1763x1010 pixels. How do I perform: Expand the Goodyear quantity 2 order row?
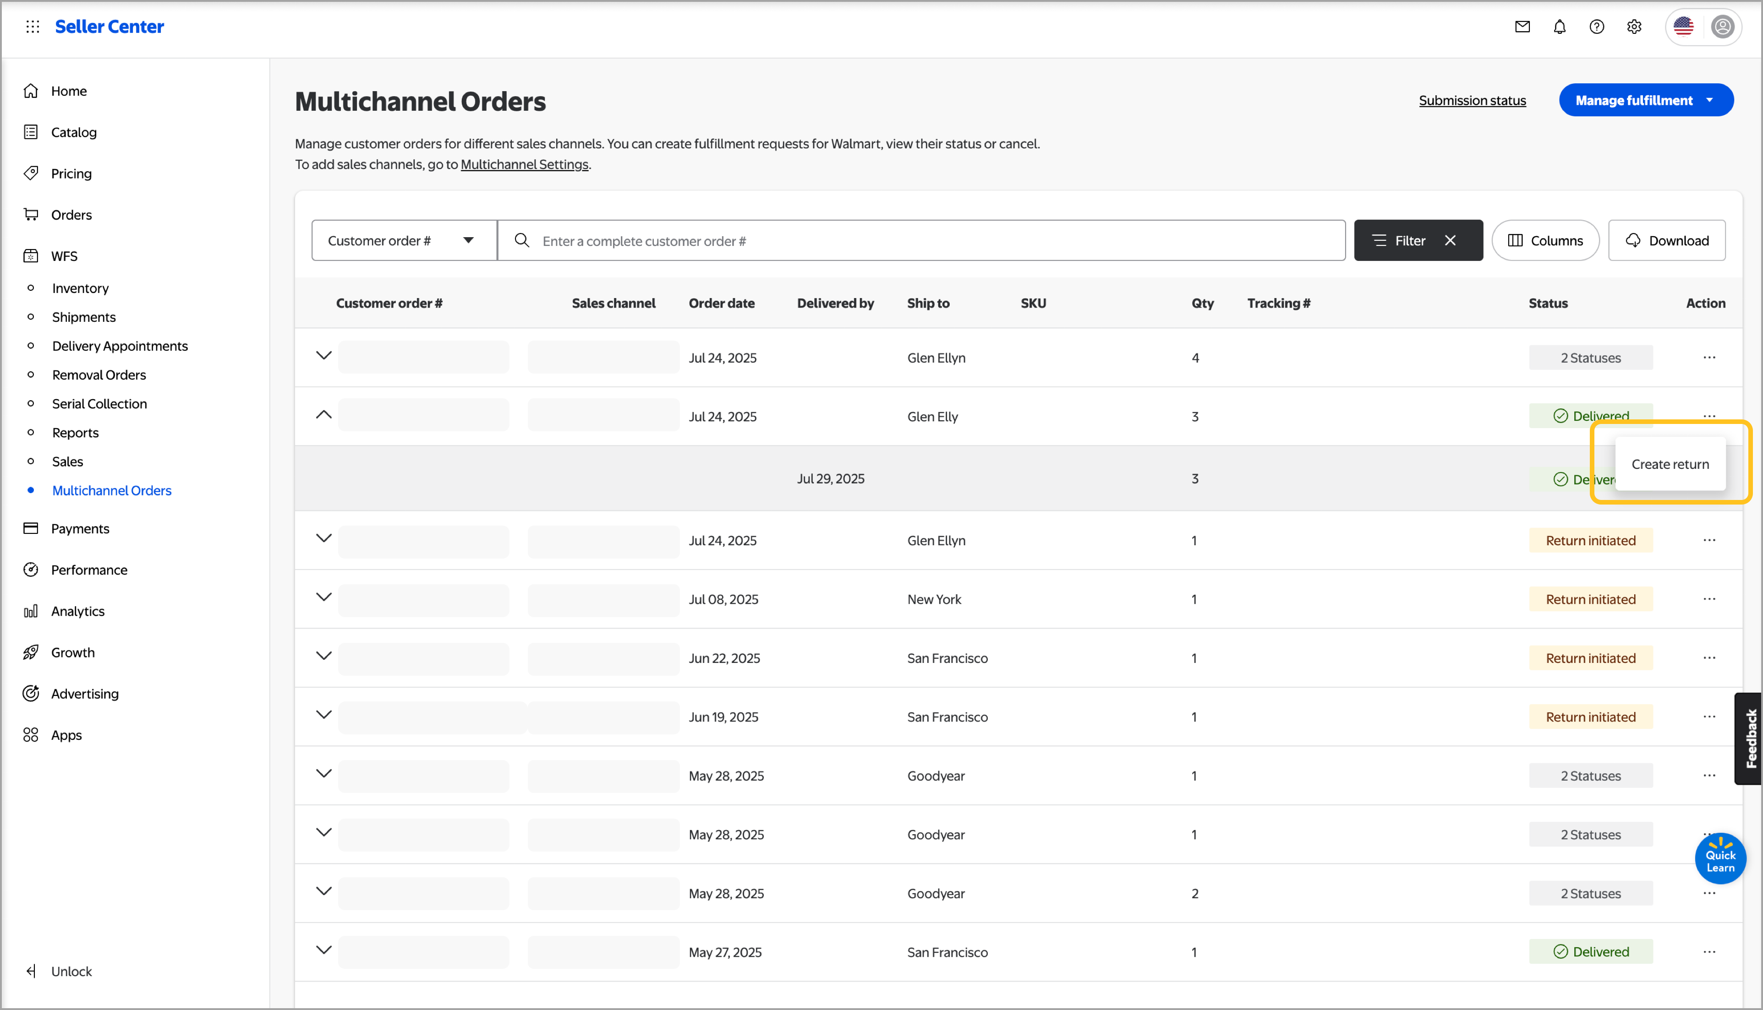pyautogui.click(x=323, y=891)
